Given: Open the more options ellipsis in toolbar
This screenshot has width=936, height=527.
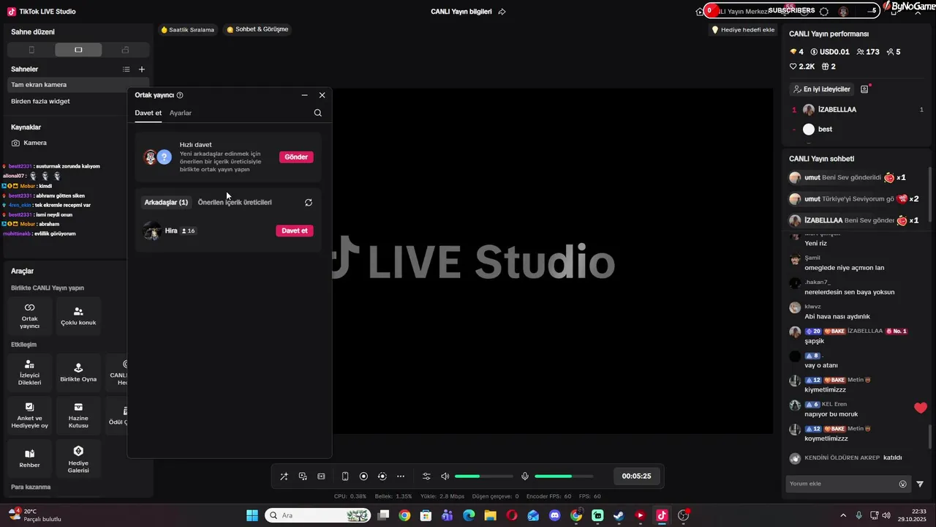Looking at the screenshot, I should click(x=401, y=476).
